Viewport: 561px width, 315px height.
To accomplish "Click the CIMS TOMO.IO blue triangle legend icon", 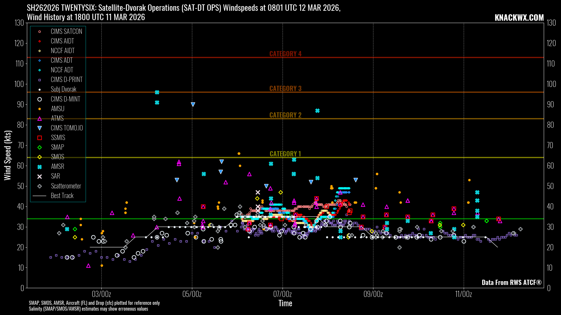I will (40, 128).
